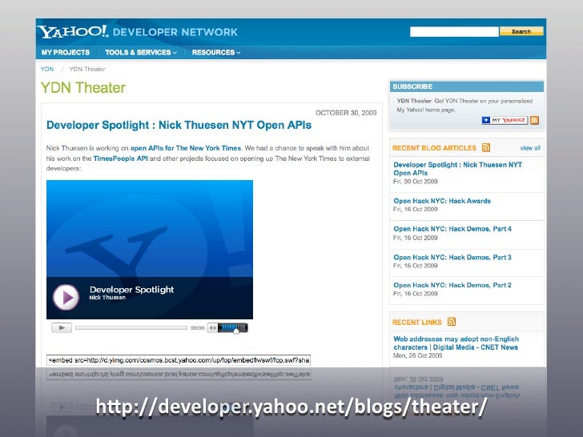Click the Developer Network header title
This screenshot has height=437, width=583.
click(175, 32)
